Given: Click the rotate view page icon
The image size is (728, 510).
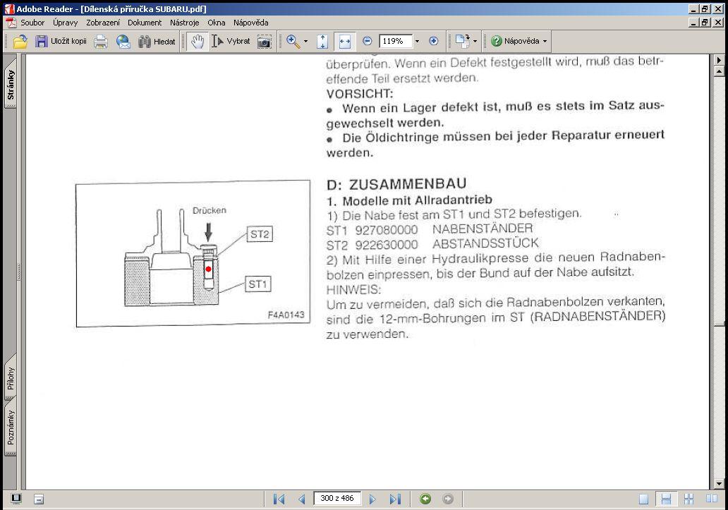Looking at the screenshot, I should click(463, 42).
